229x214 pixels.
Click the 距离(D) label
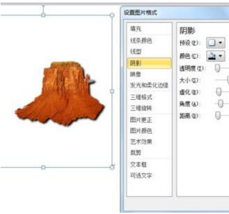click(x=190, y=116)
